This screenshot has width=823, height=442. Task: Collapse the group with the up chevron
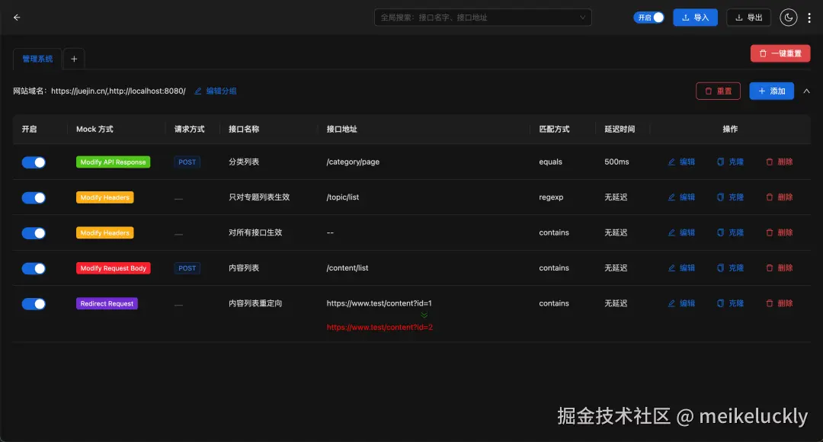807,91
